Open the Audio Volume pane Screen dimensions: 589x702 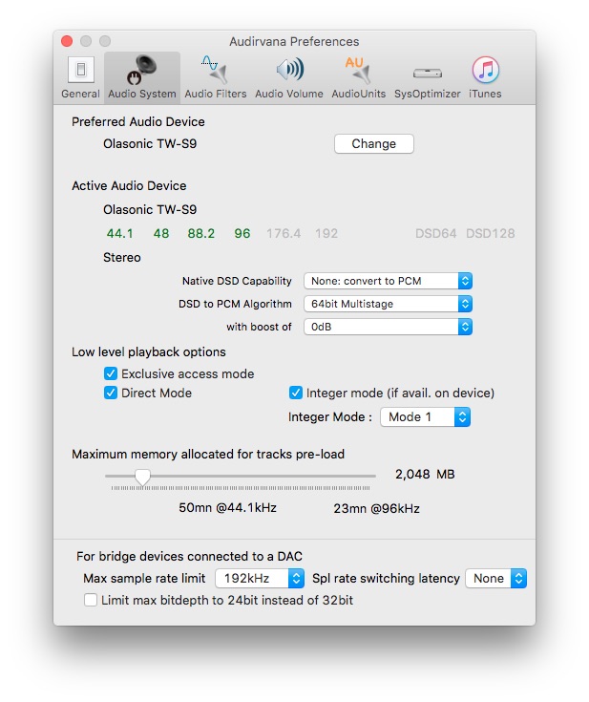point(288,77)
